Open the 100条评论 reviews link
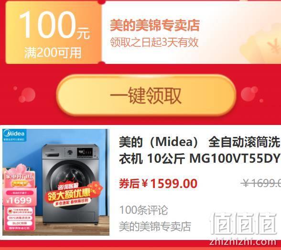Viewport: 281px width, 250px height. (x=143, y=210)
